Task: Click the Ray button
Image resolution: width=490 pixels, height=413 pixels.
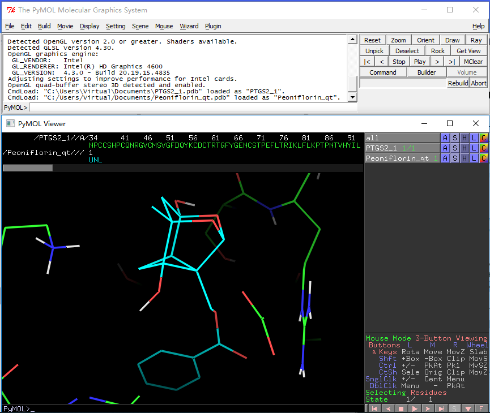Action: [x=476, y=40]
